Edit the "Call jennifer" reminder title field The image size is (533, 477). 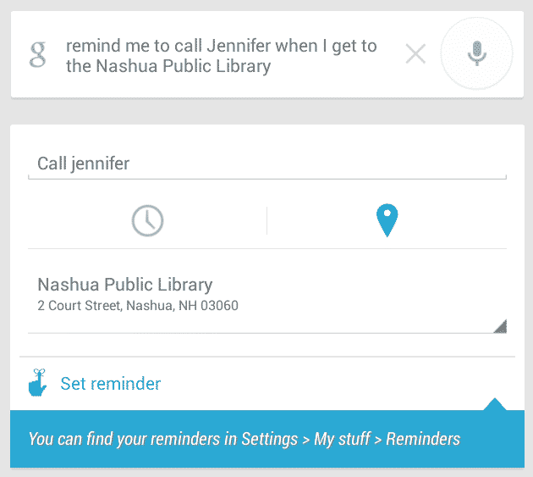pyautogui.click(x=266, y=164)
